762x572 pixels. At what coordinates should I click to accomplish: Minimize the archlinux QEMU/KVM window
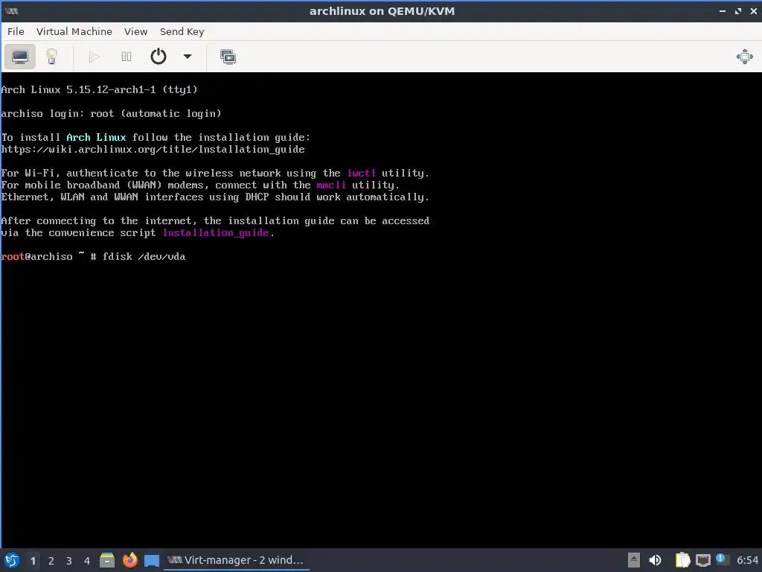[x=722, y=11]
